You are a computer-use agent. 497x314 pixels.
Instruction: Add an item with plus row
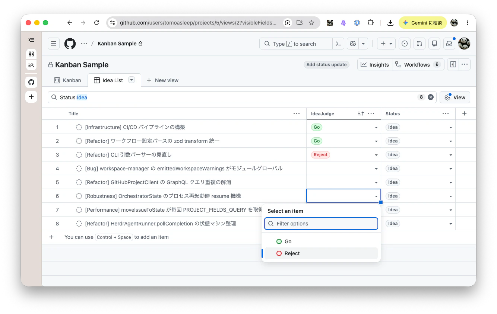[51, 237]
